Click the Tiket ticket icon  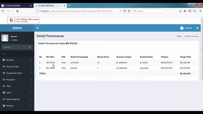tap(4, 86)
